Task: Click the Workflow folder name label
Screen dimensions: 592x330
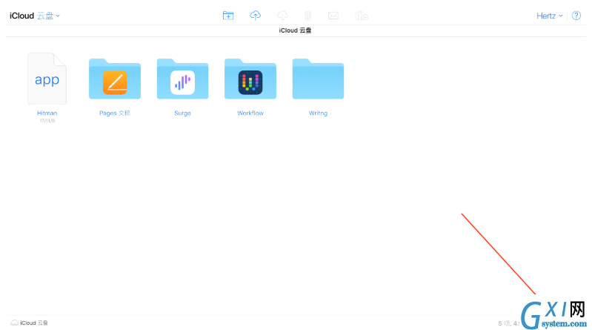Action: 250,113
